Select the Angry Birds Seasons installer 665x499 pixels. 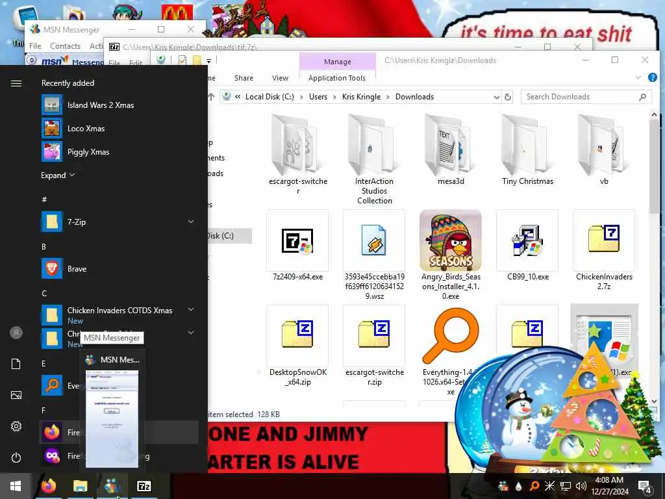[451, 255]
